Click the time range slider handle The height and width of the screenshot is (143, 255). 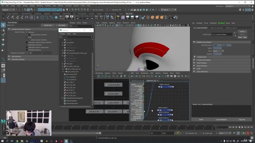pos(100,133)
